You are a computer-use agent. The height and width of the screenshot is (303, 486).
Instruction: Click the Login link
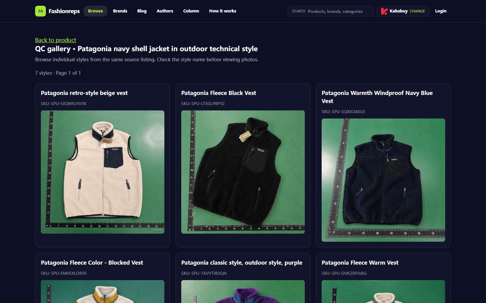[441, 11]
